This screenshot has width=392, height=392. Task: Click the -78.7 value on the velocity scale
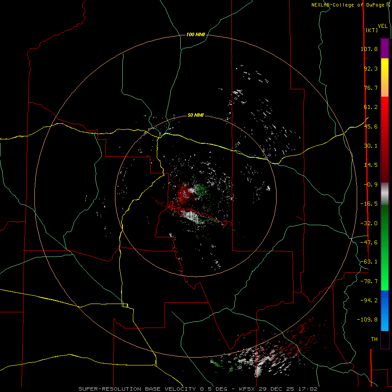click(369, 281)
